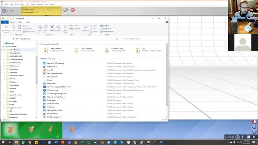Click the Cut option in ribbon
Image resolution: width=258 pixels, height=145 pixels.
[x=25, y=26]
